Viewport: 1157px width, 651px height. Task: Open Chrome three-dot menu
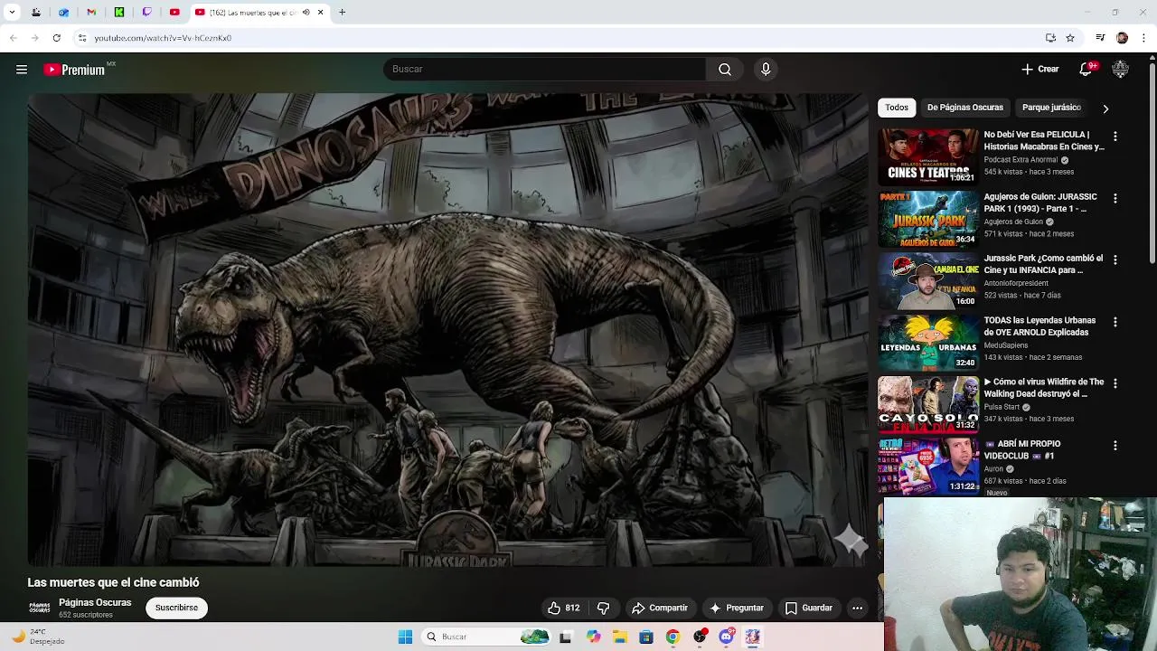click(1144, 38)
